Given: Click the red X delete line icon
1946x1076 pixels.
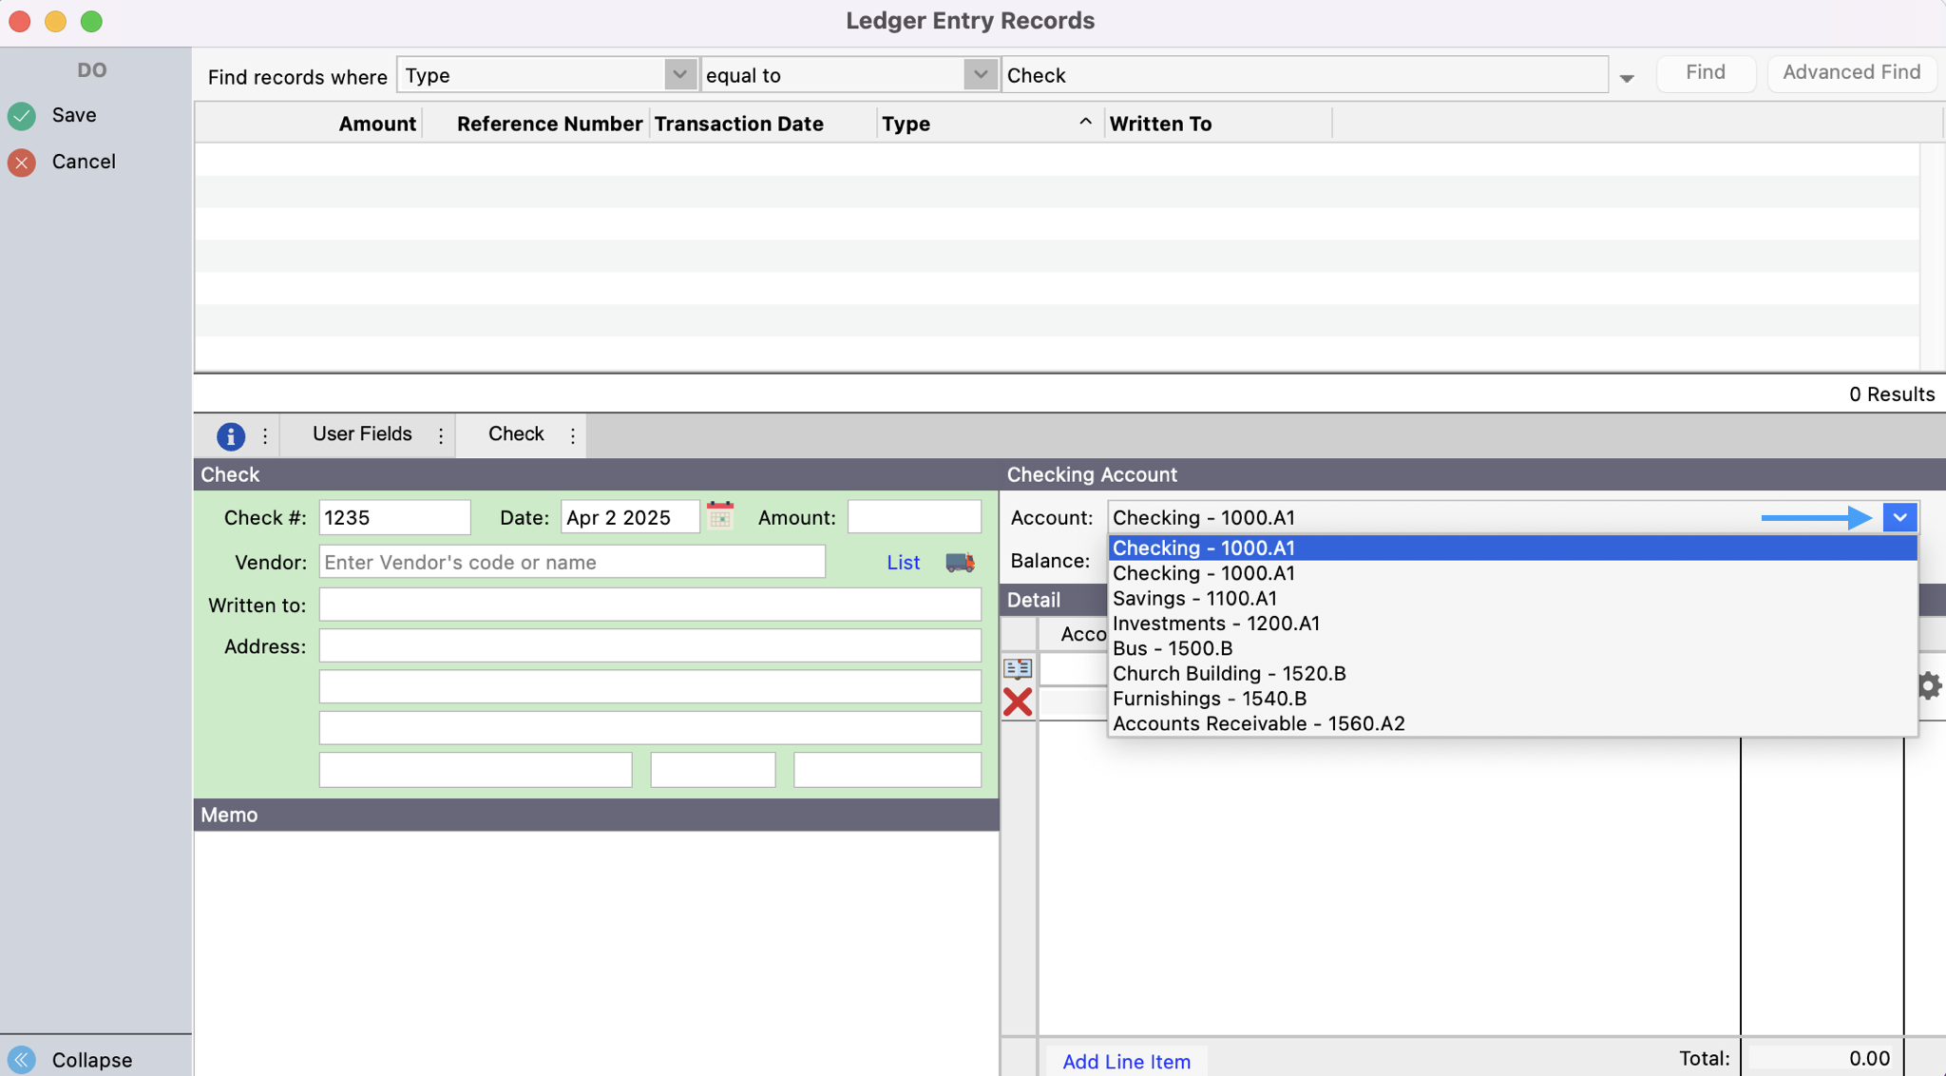Looking at the screenshot, I should click(x=1018, y=702).
